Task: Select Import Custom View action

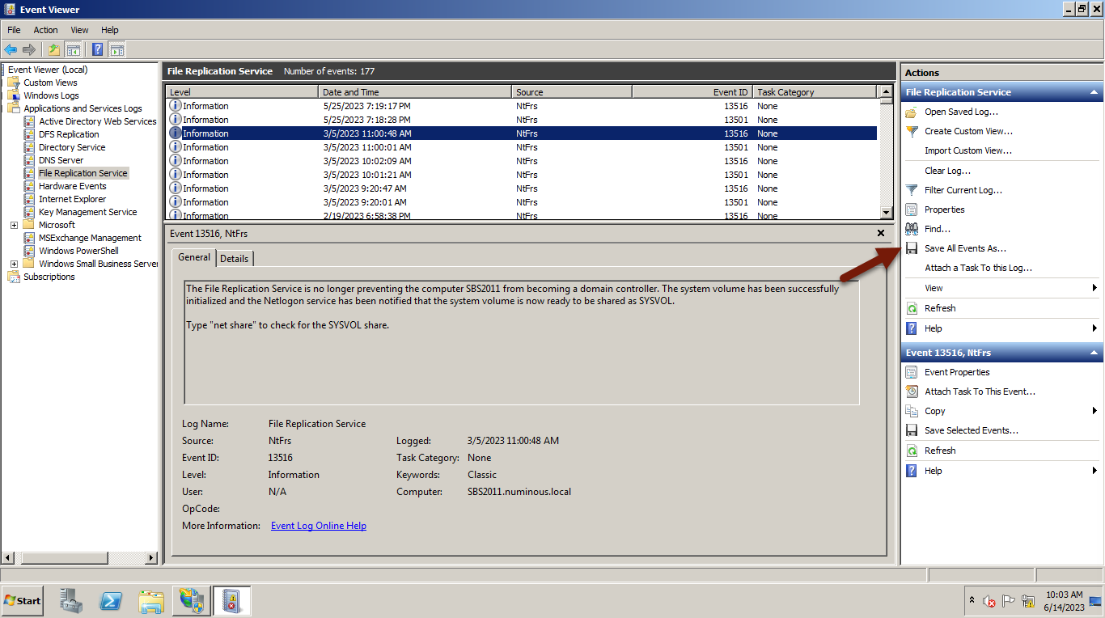Action: click(x=968, y=150)
